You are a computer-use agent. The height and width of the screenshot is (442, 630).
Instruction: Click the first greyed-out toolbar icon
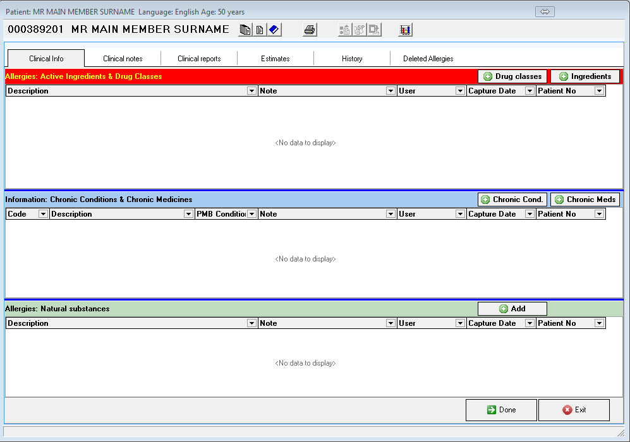pyautogui.click(x=345, y=30)
